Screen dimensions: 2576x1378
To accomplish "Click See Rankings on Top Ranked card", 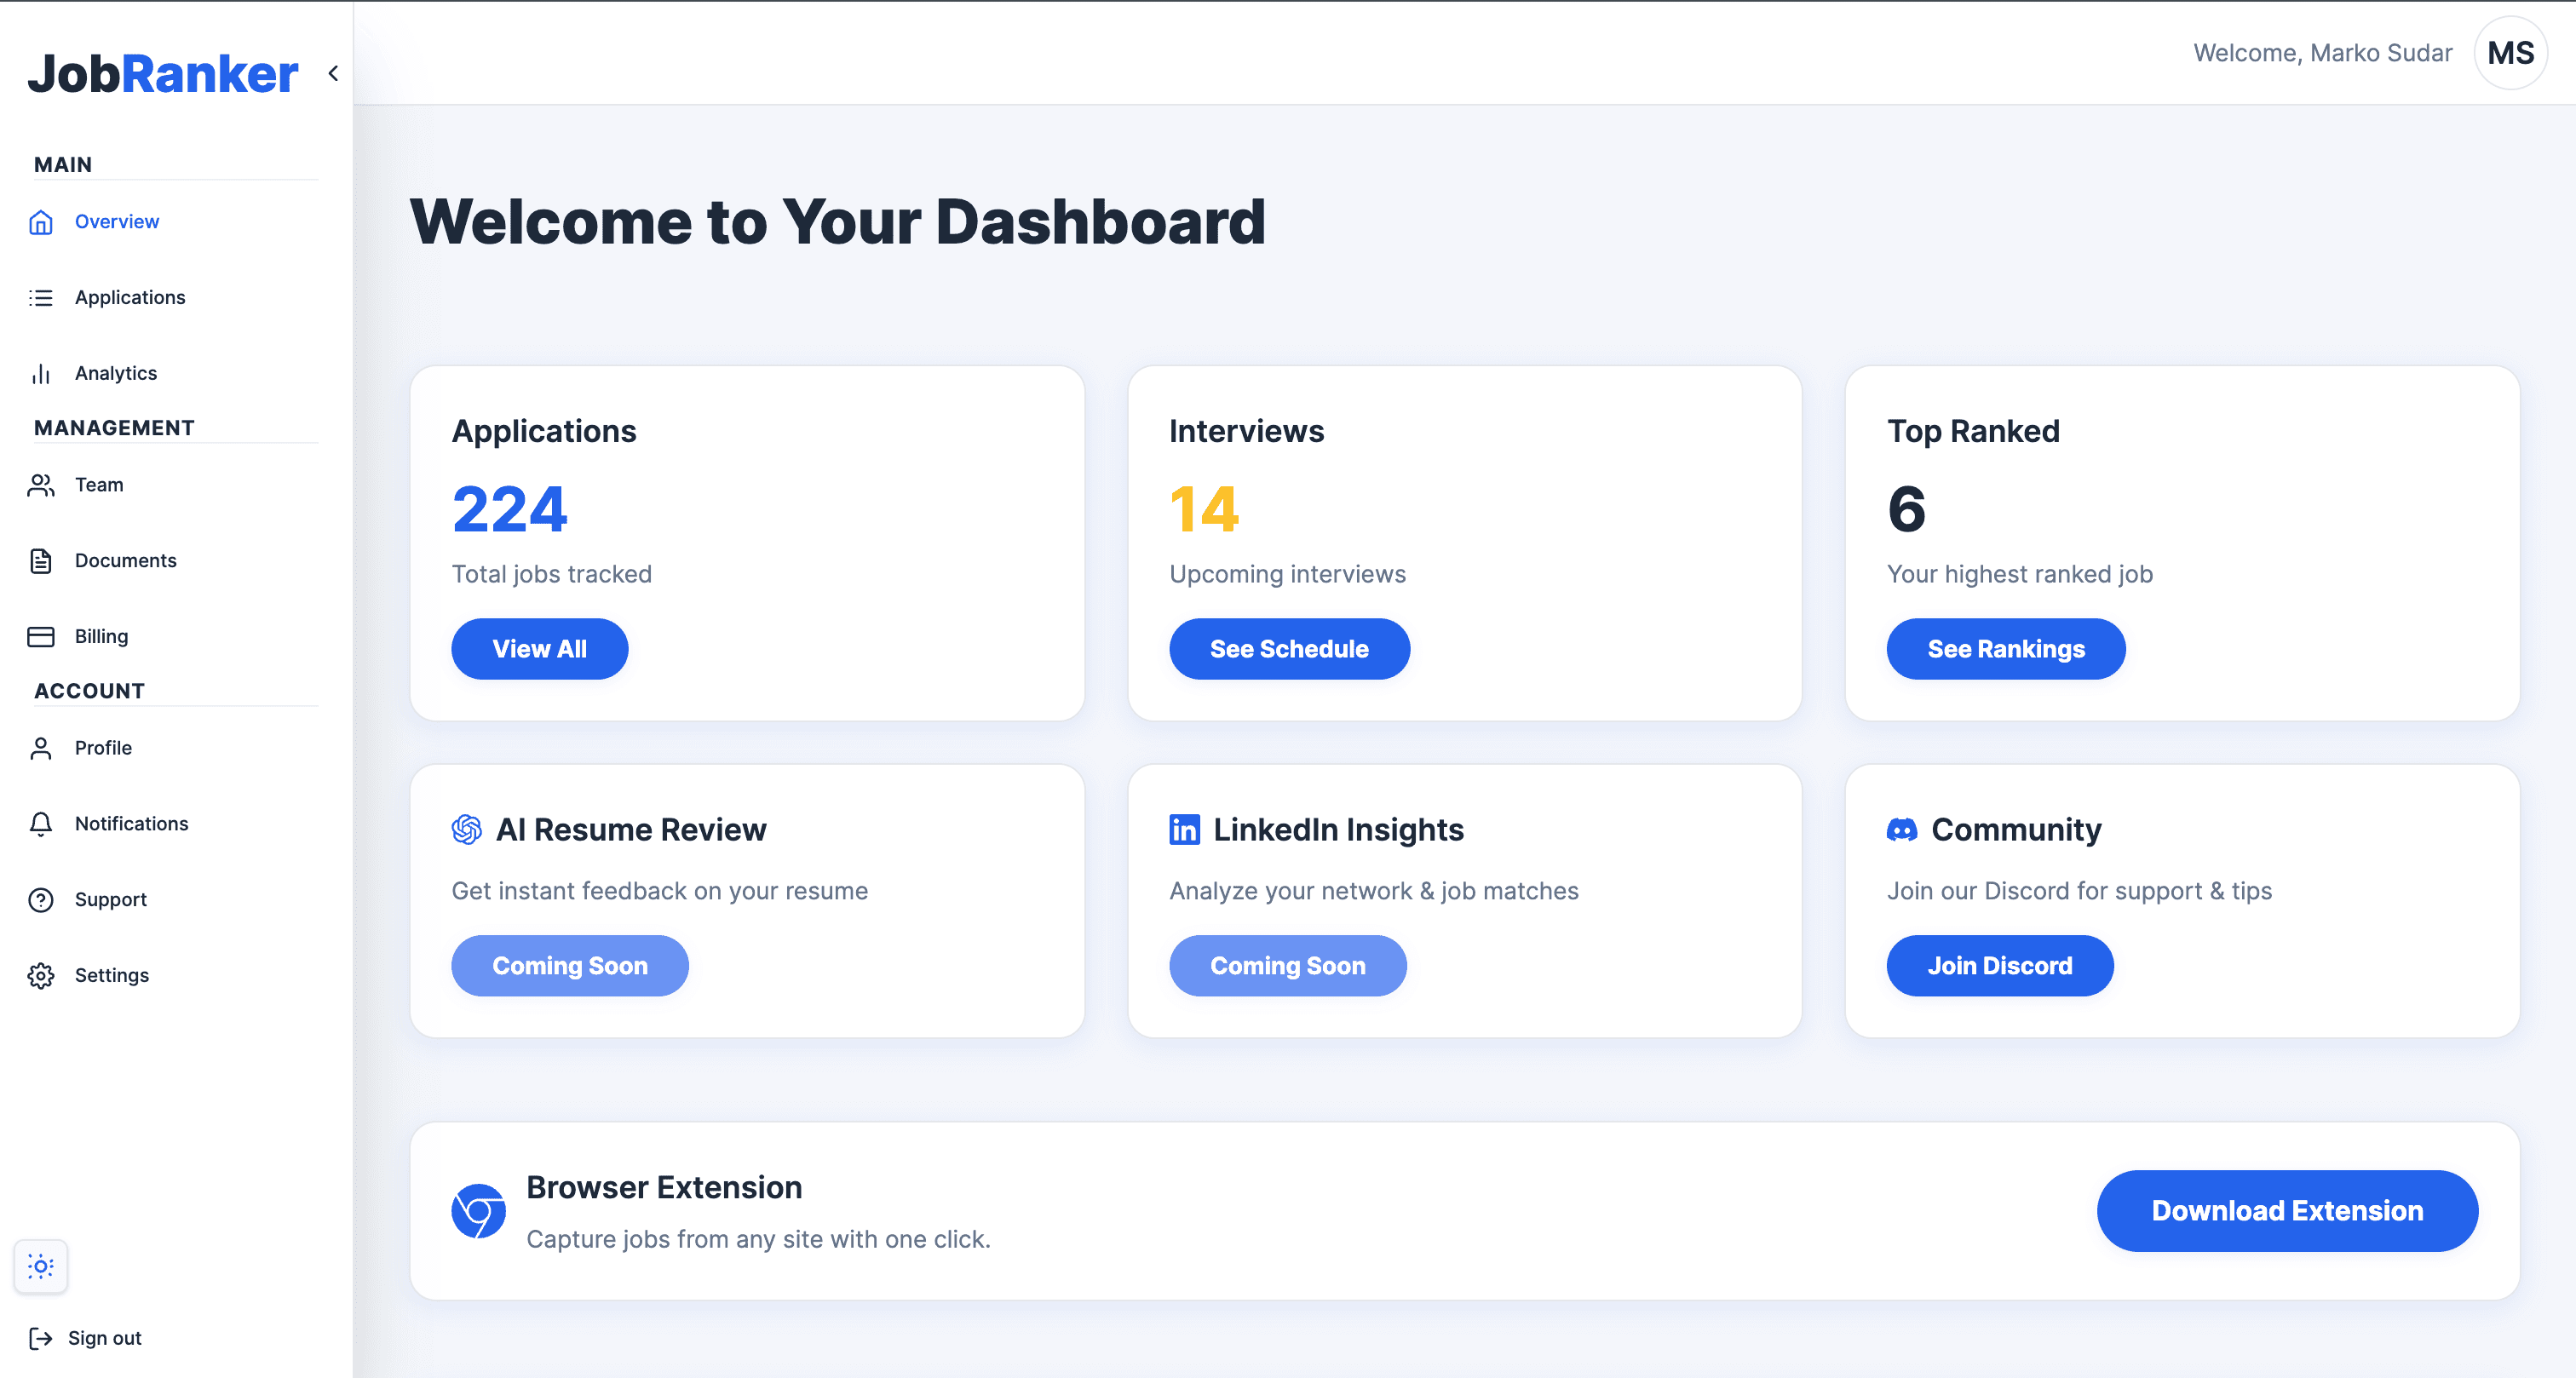I will click(x=2005, y=648).
